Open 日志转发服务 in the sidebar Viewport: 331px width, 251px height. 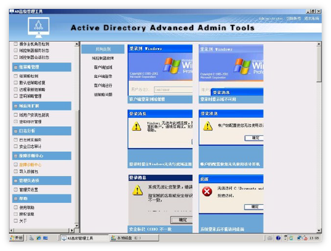(x=30, y=140)
